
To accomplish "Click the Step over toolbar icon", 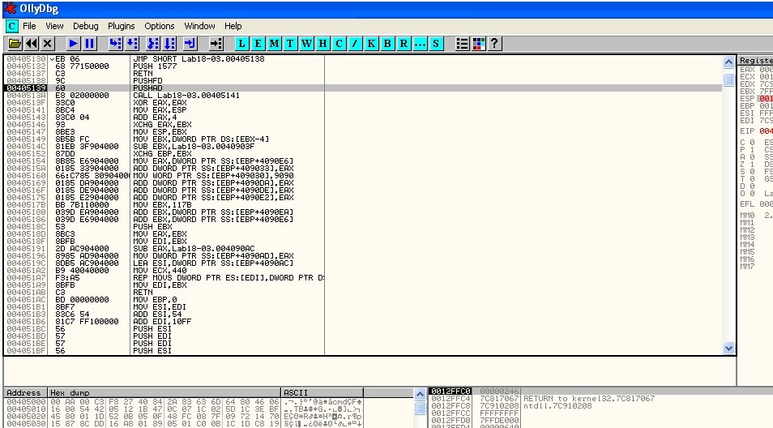I will (133, 43).
